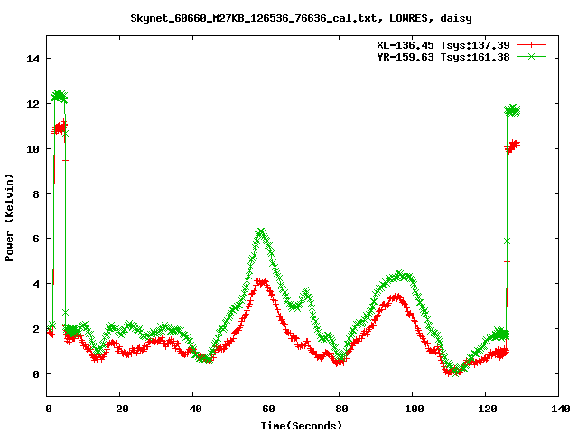
Task: Click y-axis tick label 8
Action: (x=36, y=194)
